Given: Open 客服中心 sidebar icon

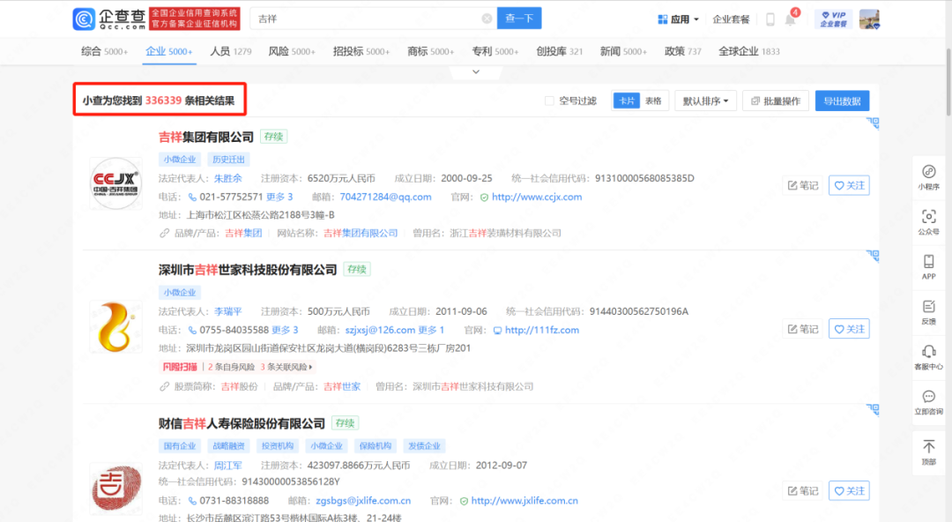Looking at the screenshot, I should tap(928, 357).
